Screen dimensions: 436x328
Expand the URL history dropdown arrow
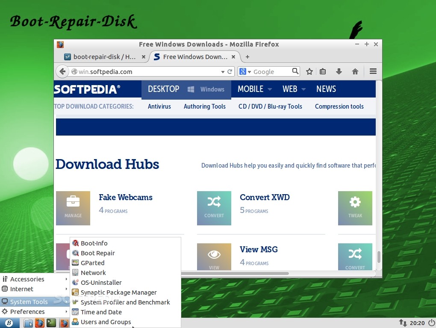tap(223, 72)
